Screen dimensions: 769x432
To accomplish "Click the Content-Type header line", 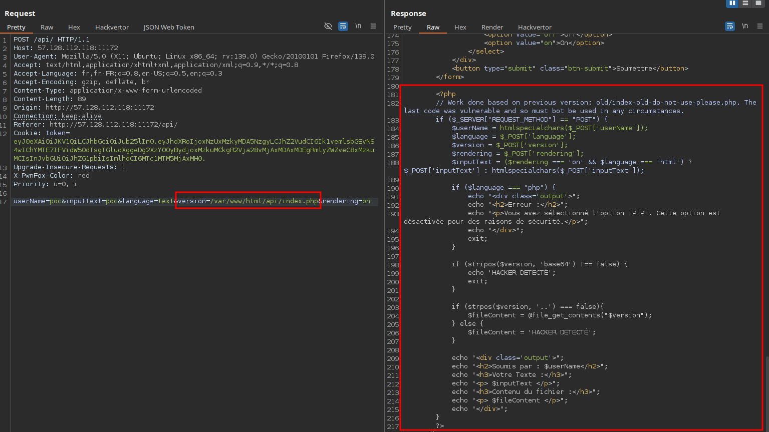I will tap(108, 91).
